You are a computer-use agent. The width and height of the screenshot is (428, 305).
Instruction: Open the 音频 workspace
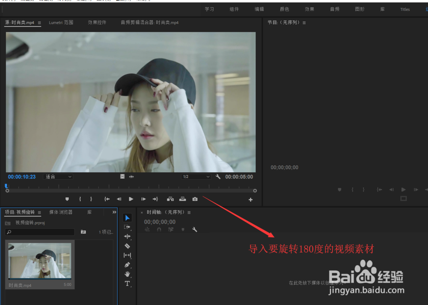click(335, 9)
